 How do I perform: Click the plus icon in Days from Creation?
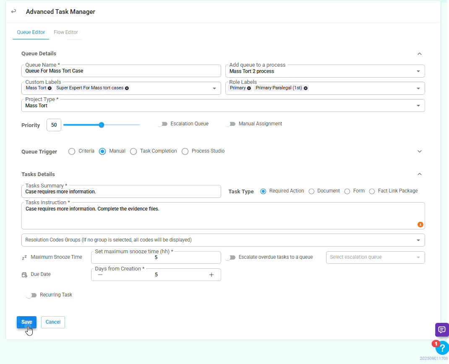(211, 275)
